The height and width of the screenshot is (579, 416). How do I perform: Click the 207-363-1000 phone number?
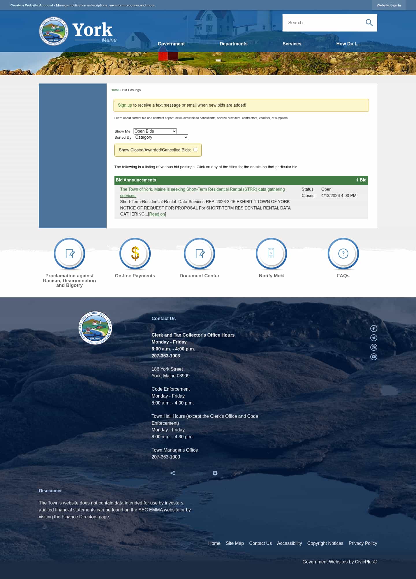coord(166,457)
